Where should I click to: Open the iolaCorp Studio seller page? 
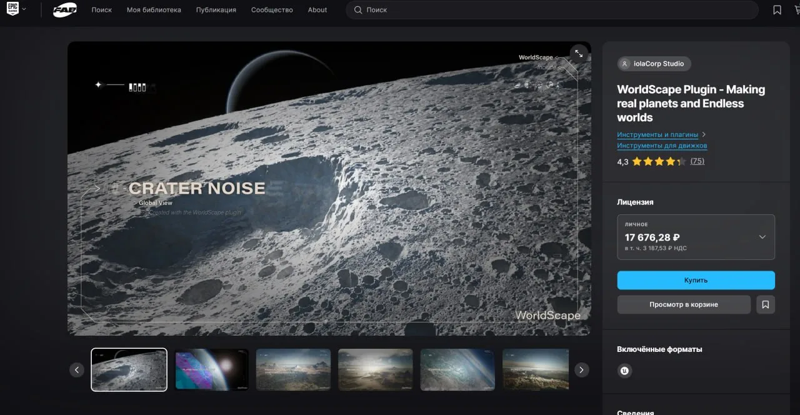coord(654,64)
